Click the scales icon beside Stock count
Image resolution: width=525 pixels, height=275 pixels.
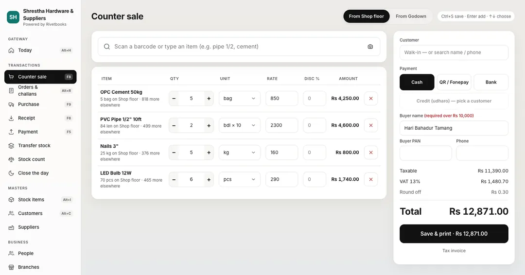11,159
